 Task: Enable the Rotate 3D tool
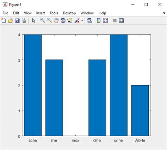click(63, 20)
